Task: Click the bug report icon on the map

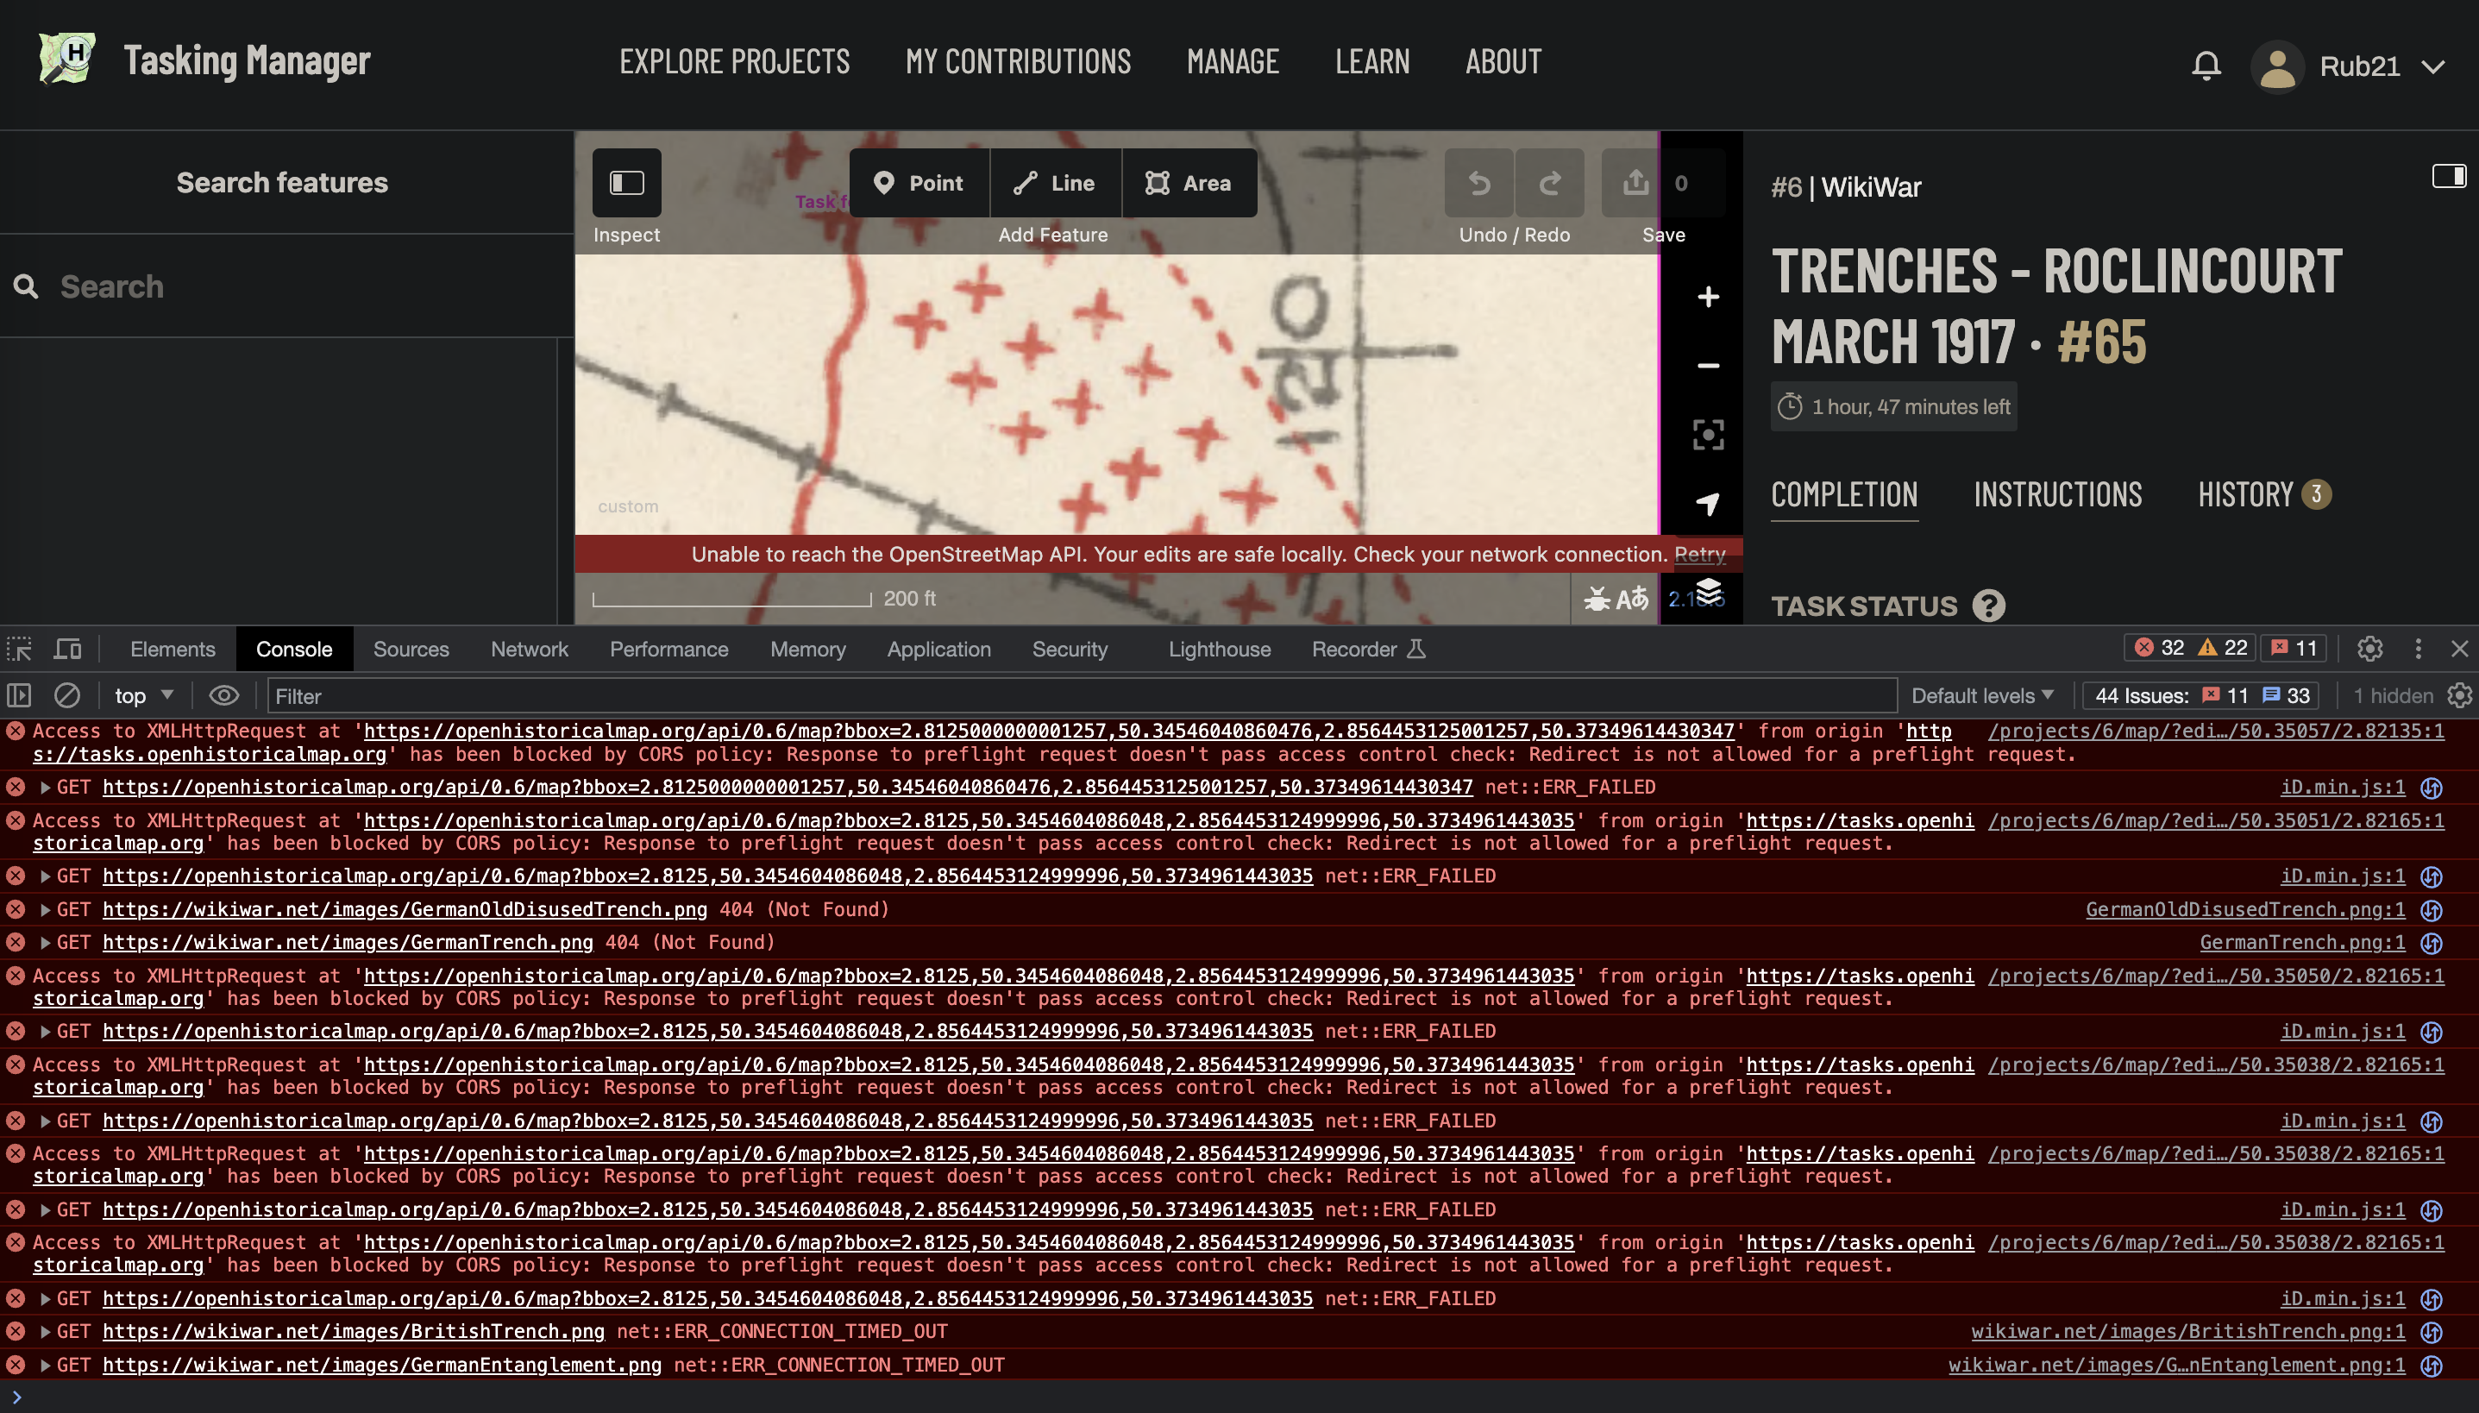Action: [x=1599, y=599]
